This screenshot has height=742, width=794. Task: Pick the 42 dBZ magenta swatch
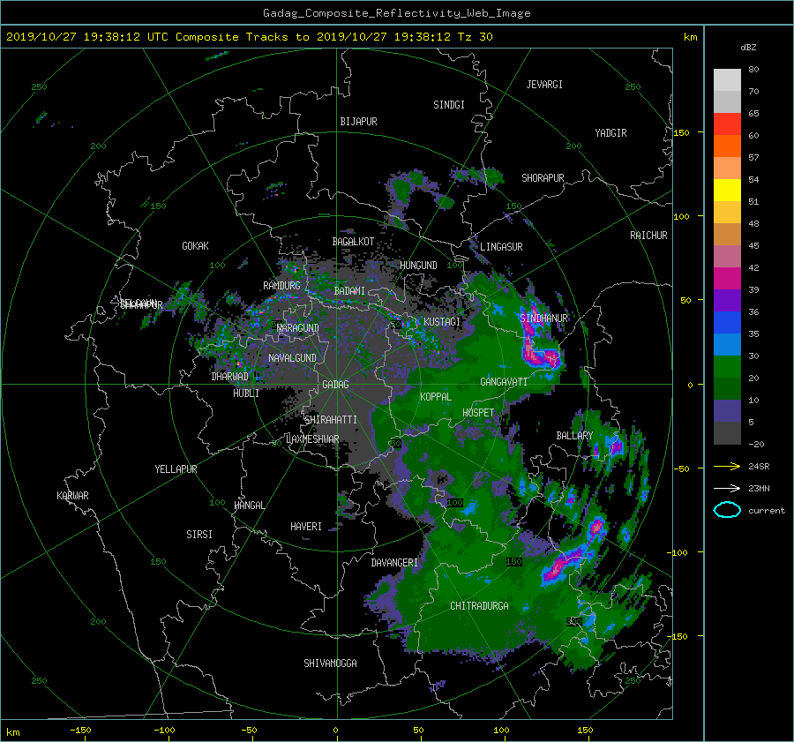click(x=727, y=278)
